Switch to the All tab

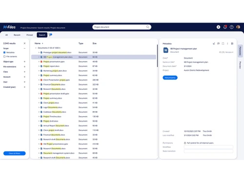point(6,35)
